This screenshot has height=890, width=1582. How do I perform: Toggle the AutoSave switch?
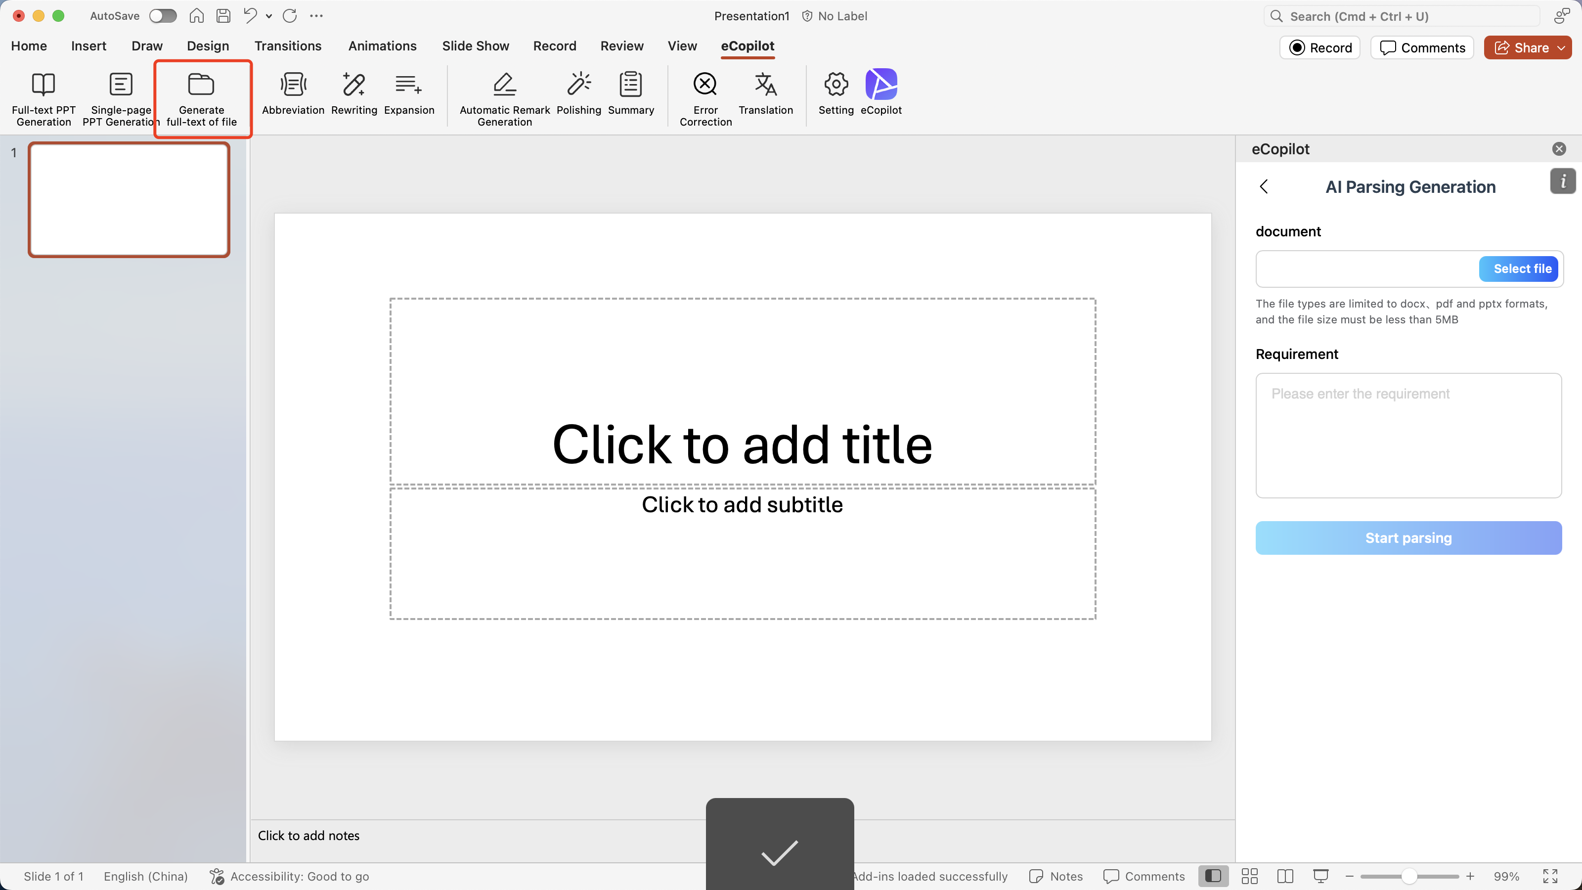(163, 16)
